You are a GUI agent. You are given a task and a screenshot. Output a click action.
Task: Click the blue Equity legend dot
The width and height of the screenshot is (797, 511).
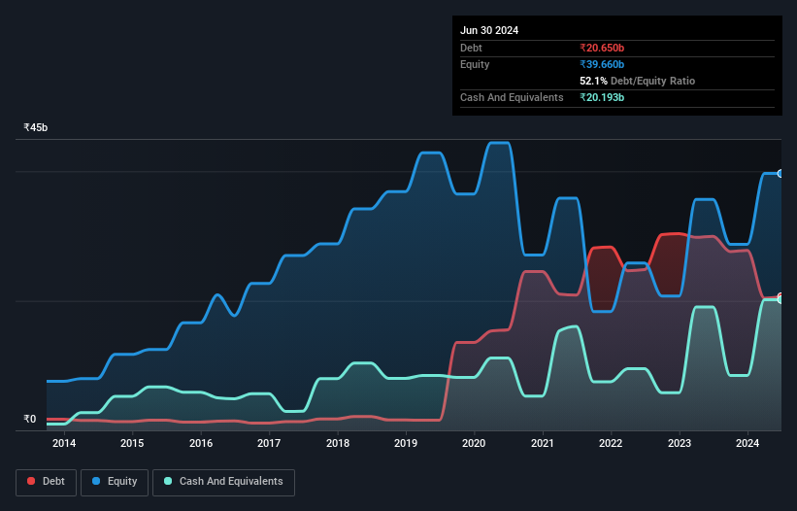(96, 481)
